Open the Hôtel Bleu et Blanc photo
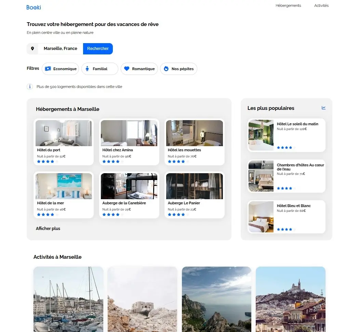359x332 pixels. coord(261,217)
